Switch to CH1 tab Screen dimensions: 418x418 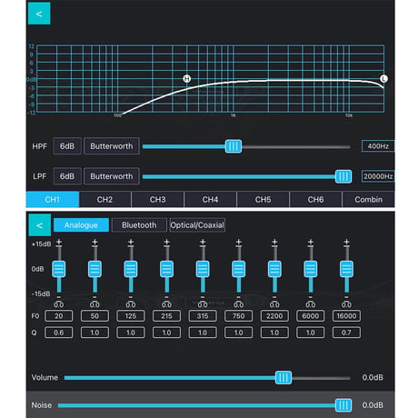click(53, 199)
